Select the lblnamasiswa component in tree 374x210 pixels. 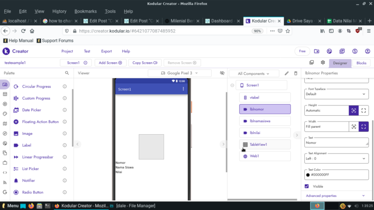coord(265,121)
